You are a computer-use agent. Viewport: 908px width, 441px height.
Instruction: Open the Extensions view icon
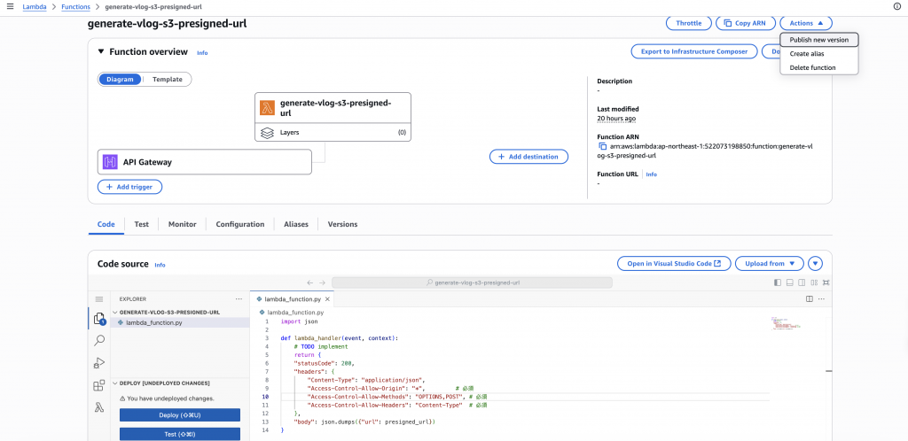pyautogui.click(x=99, y=385)
